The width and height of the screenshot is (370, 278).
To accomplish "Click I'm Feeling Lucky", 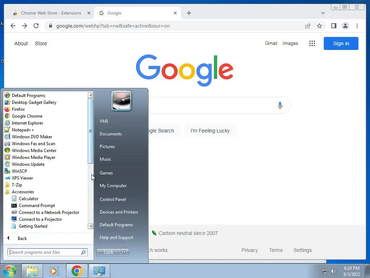I will [210, 131].
